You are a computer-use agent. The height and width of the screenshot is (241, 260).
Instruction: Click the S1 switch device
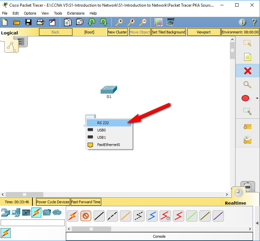(x=109, y=90)
